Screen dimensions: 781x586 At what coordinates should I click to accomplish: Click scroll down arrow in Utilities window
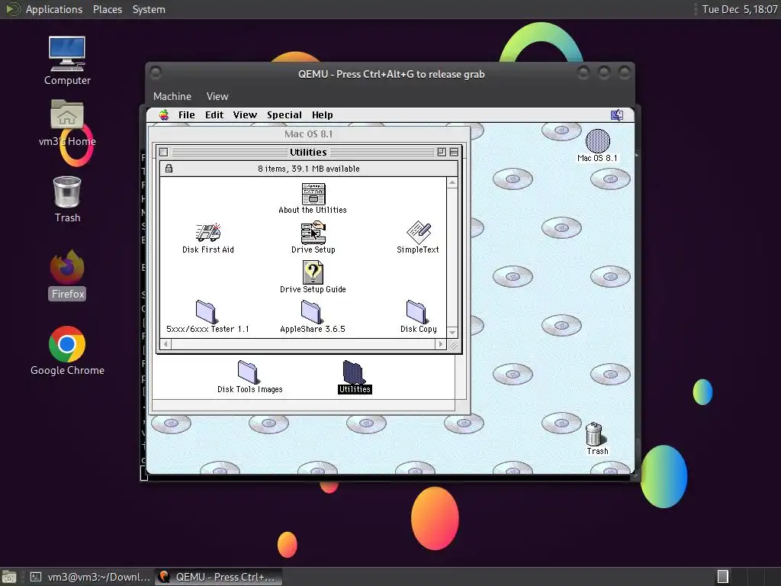[x=452, y=333]
